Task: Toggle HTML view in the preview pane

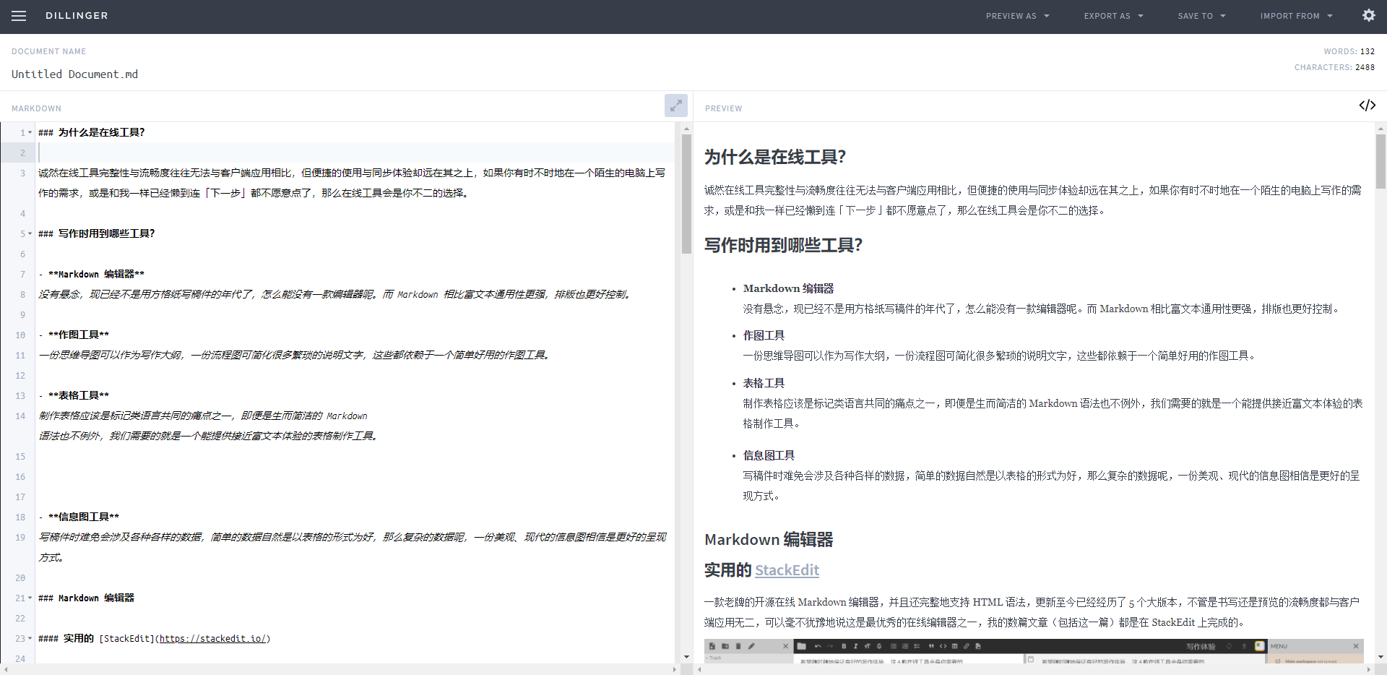Action: point(1367,106)
